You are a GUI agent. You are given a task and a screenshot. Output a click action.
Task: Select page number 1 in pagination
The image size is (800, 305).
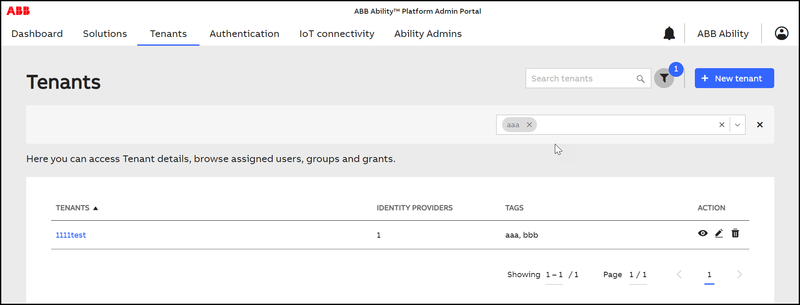709,275
